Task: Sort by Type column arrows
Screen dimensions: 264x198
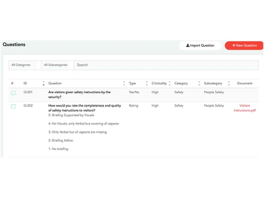Action: point(147,83)
